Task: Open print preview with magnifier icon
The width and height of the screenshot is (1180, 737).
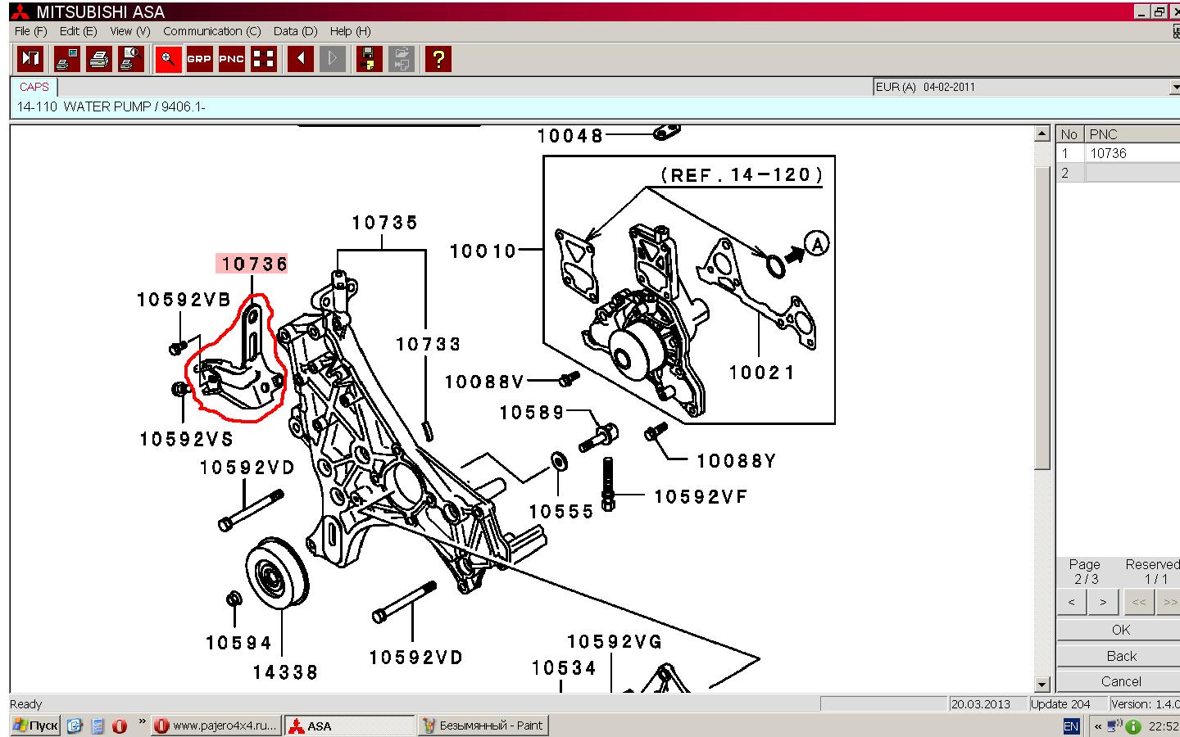Action: 131,59
